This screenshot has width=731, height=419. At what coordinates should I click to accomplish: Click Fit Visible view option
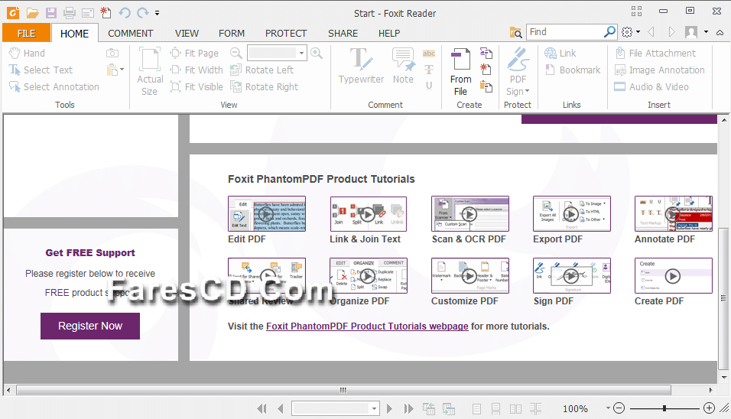197,86
